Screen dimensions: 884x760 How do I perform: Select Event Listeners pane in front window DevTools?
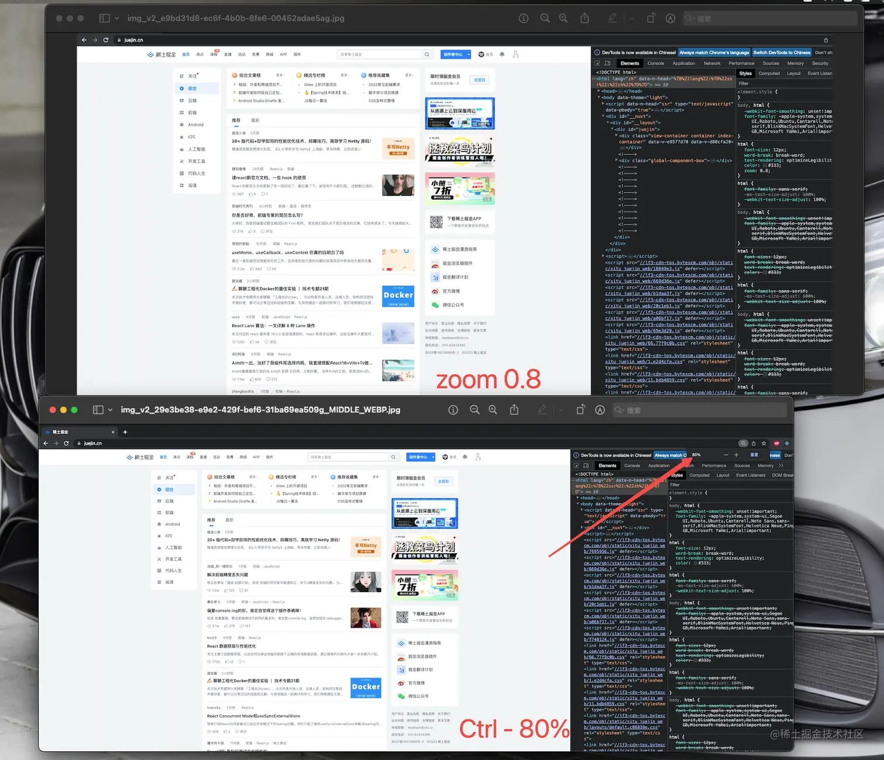pos(750,475)
